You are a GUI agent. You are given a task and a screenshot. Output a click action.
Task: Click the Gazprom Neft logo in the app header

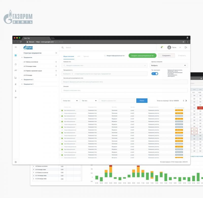coord(28,47)
